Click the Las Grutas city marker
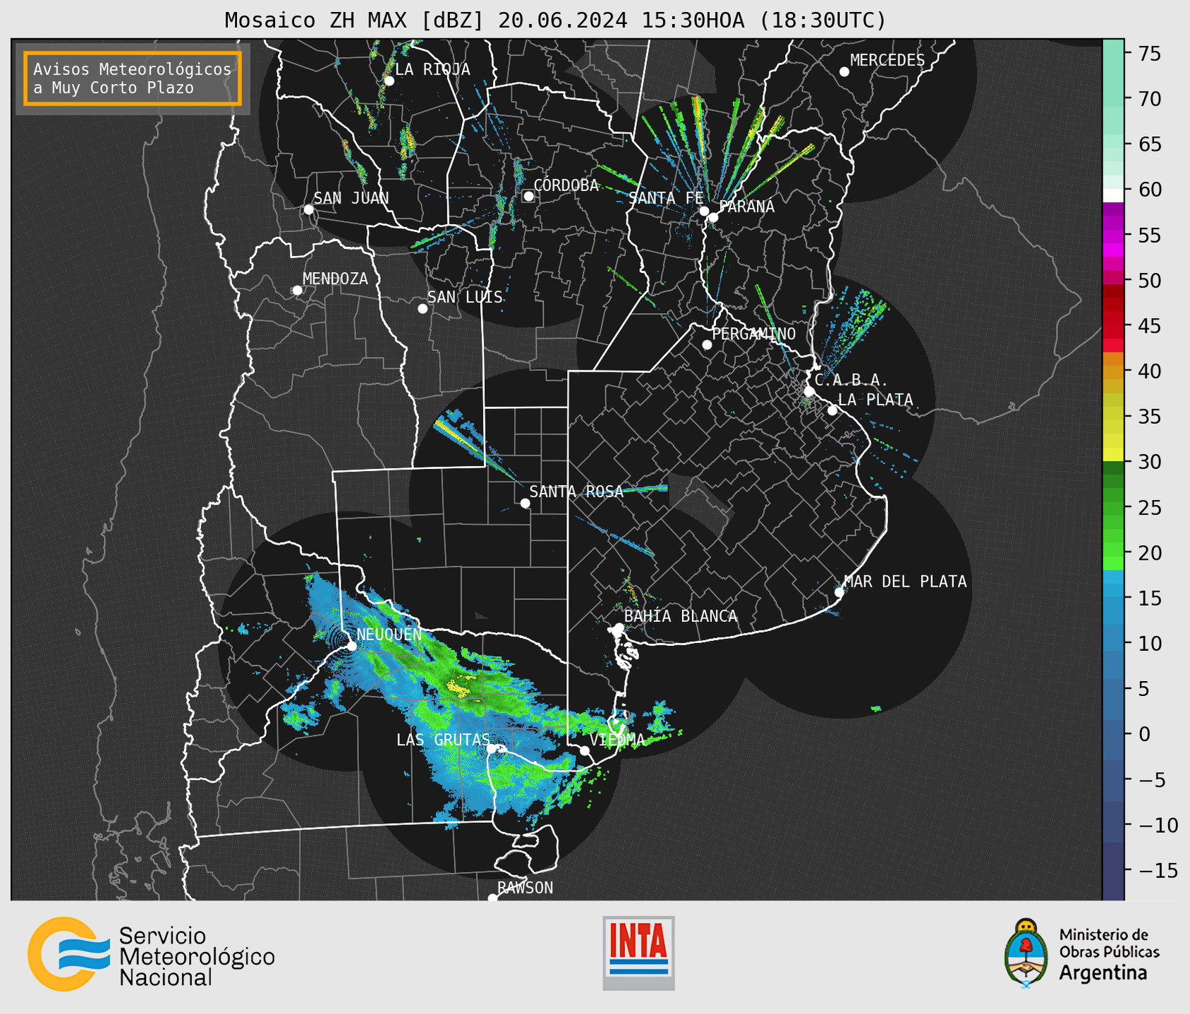This screenshot has height=1014, width=1190. (491, 749)
